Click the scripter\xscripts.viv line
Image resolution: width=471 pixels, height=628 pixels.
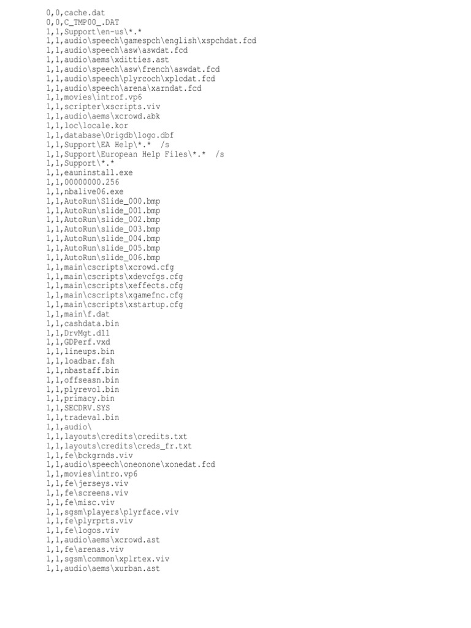pyautogui.click(x=103, y=107)
